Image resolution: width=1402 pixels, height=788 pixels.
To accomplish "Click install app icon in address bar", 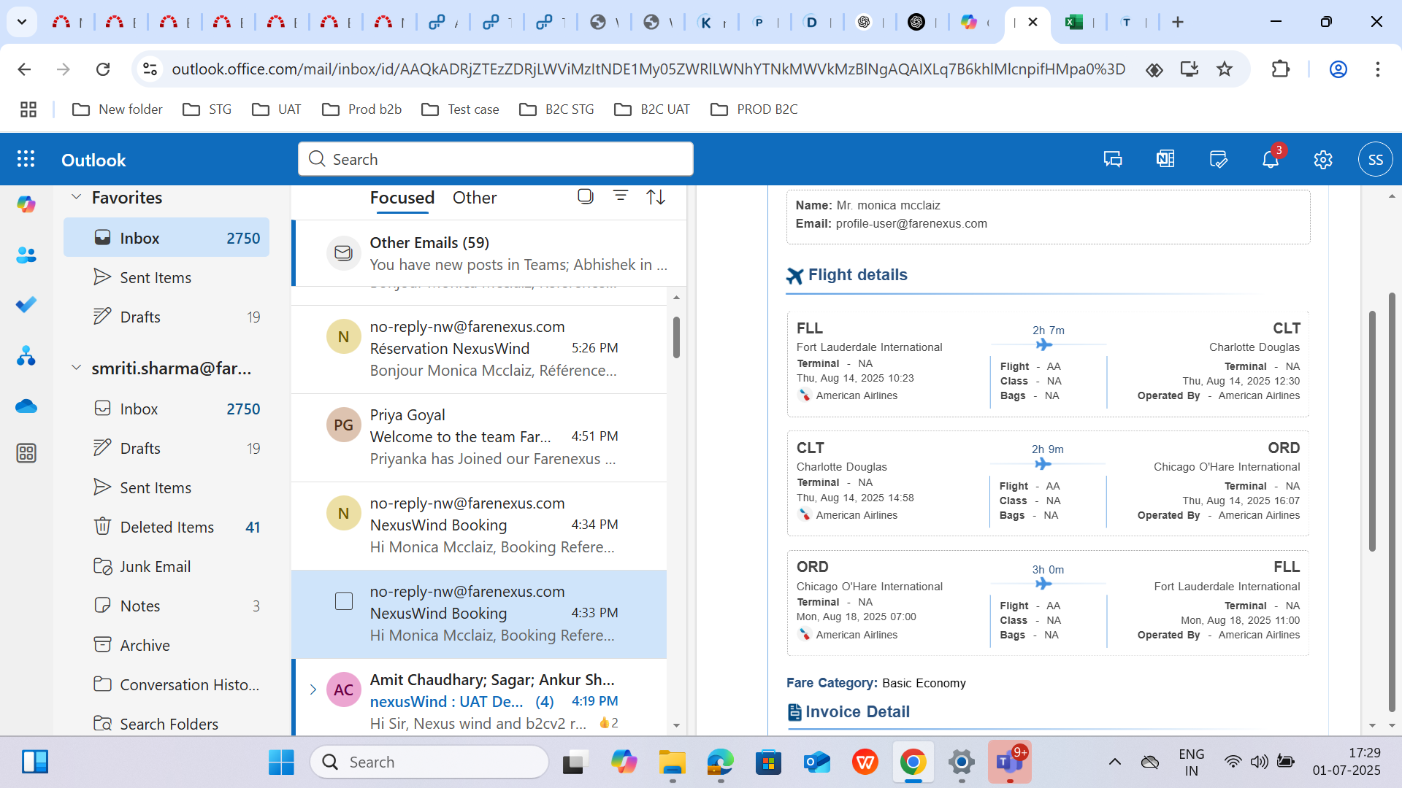I will (1190, 69).
